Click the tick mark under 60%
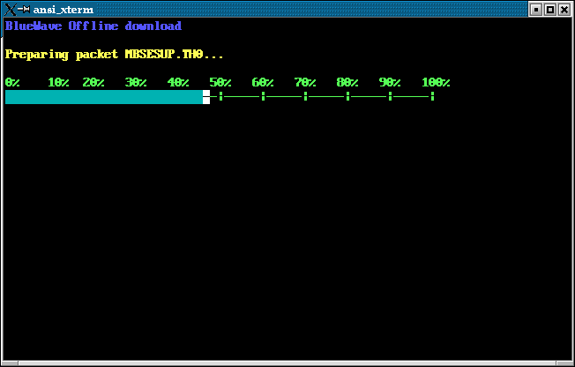Screen dimensions: 575x367 pyautogui.click(x=264, y=96)
